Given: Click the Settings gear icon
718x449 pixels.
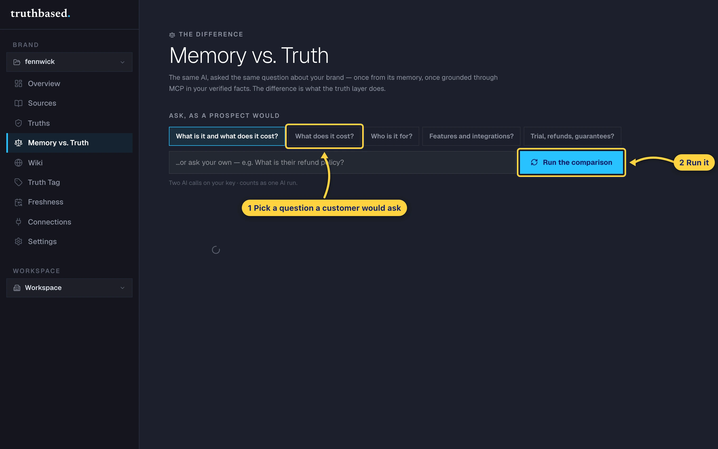Looking at the screenshot, I should click(18, 241).
